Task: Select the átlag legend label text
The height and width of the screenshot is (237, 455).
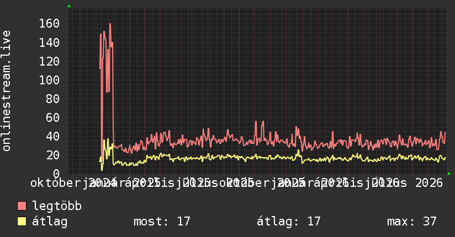Action: (x=50, y=222)
